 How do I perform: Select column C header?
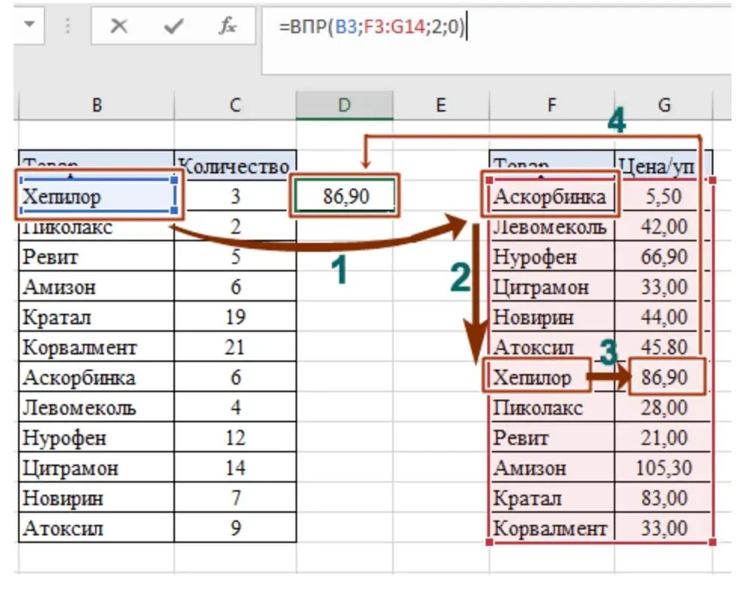[235, 105]
